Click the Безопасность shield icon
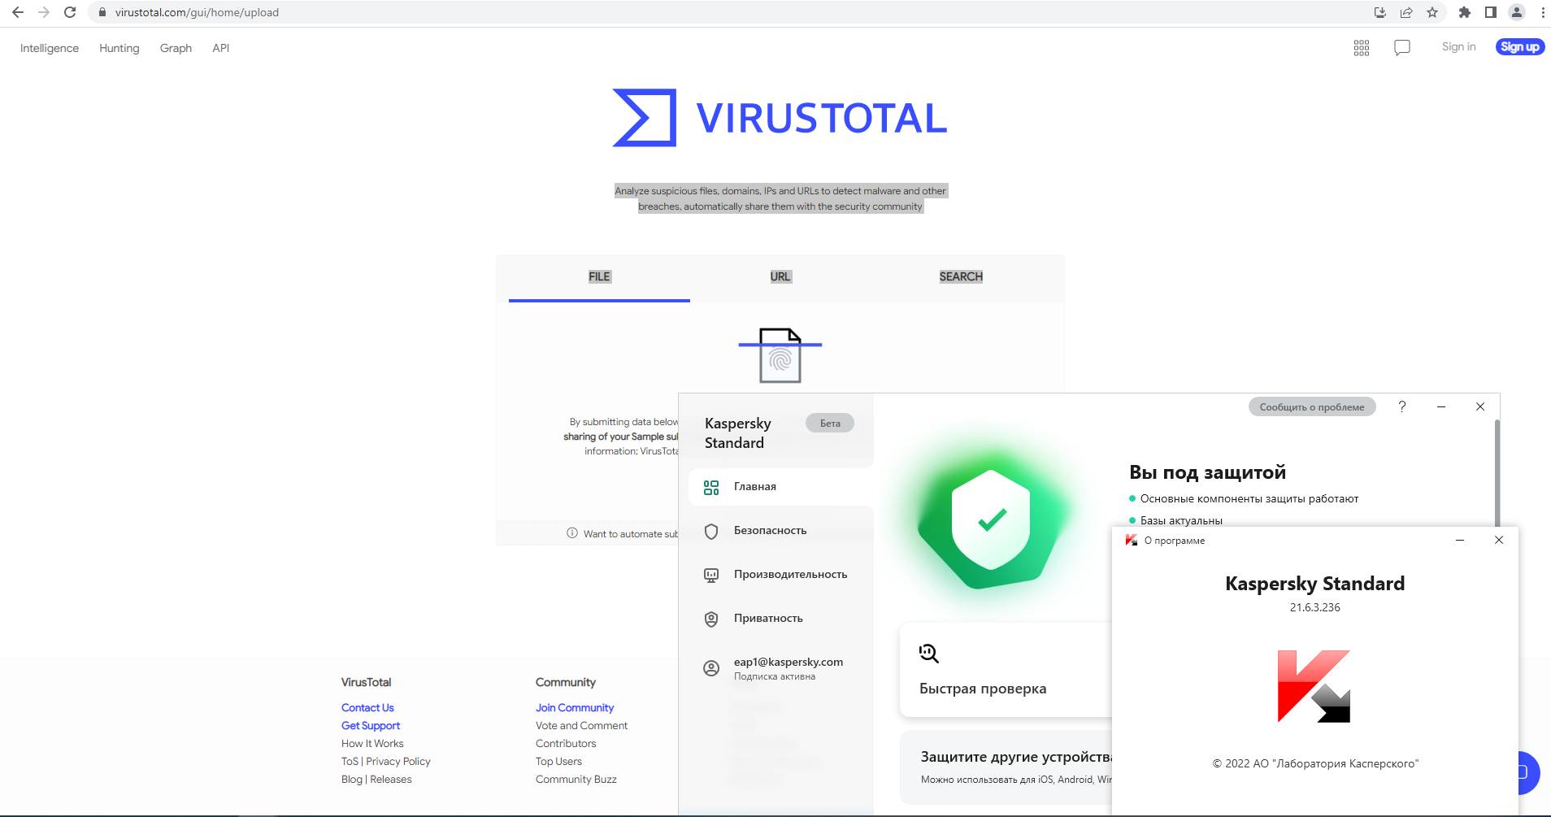This screenshot has height=817, width=1551. coord(711,531)
